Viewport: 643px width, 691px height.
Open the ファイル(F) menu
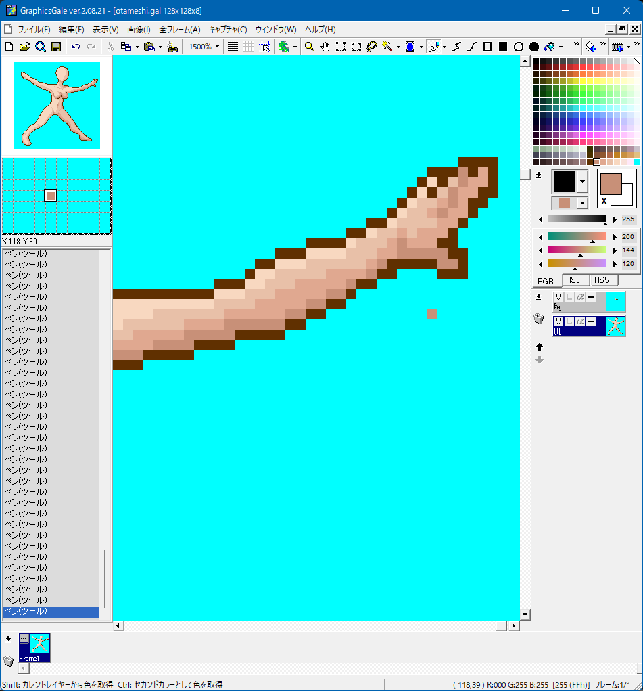pyautogui.click(x=34, y=30)
